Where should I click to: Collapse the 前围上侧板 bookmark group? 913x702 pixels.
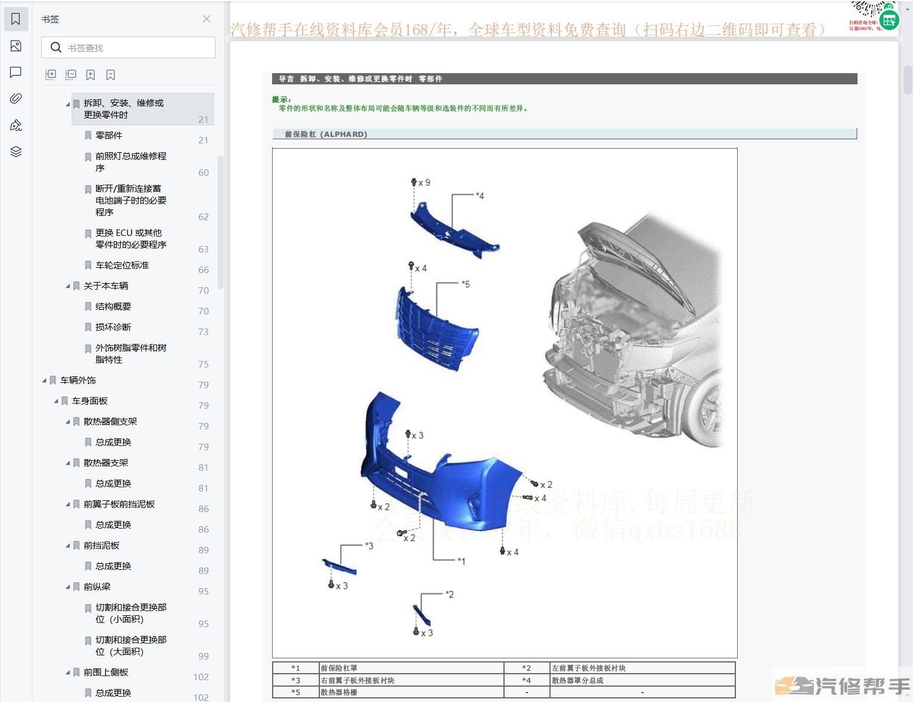(68, 673)
